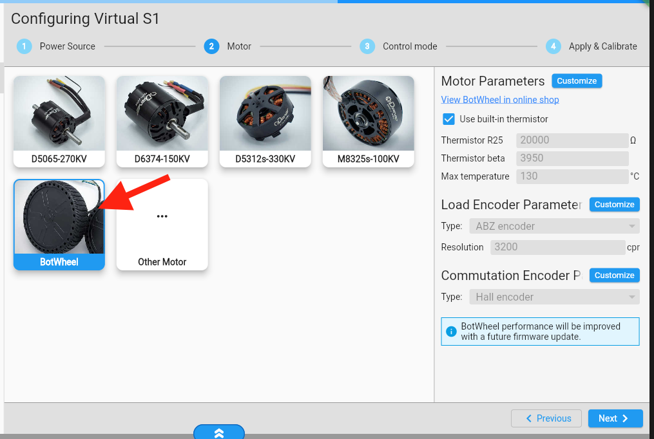
Task: Click the step 4 Apply & Calibrate circle
Action: (553, 46)
